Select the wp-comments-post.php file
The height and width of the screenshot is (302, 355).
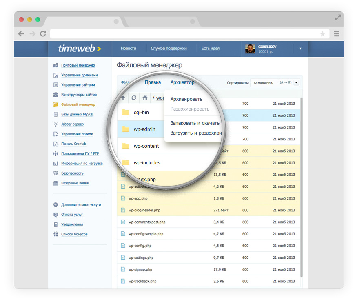pos(209,222)
